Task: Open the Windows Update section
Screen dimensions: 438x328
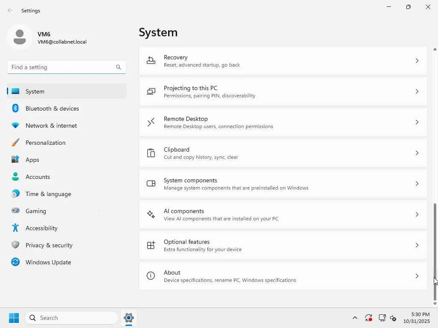Action: click(67, 262)
